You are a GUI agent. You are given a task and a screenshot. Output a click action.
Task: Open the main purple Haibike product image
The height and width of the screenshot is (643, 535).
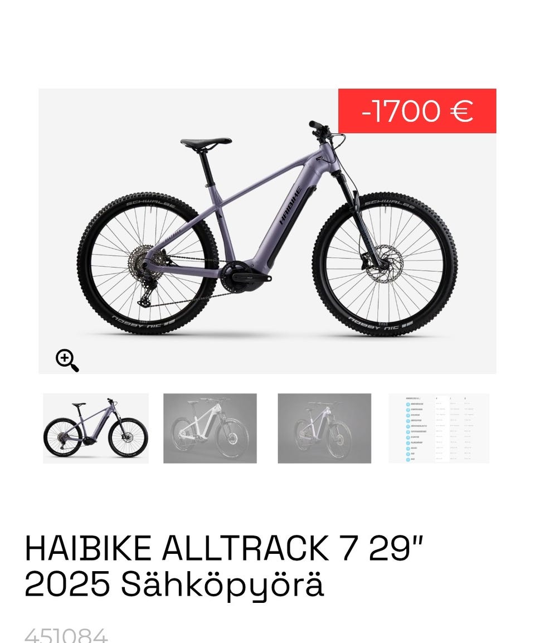(267, 231)
